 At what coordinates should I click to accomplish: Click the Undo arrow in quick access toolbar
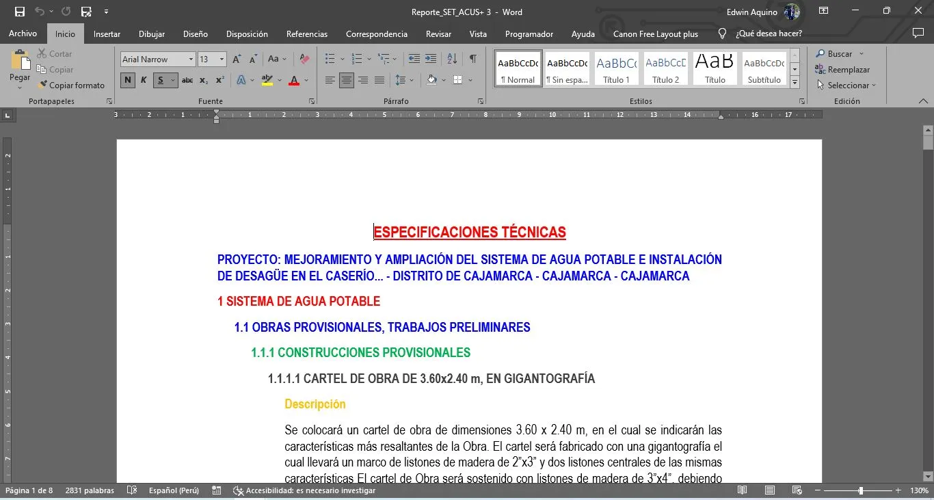click(40, 12)
